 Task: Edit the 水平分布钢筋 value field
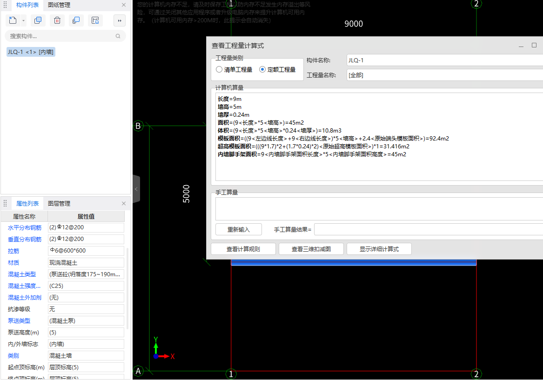(x=86, y=227)
